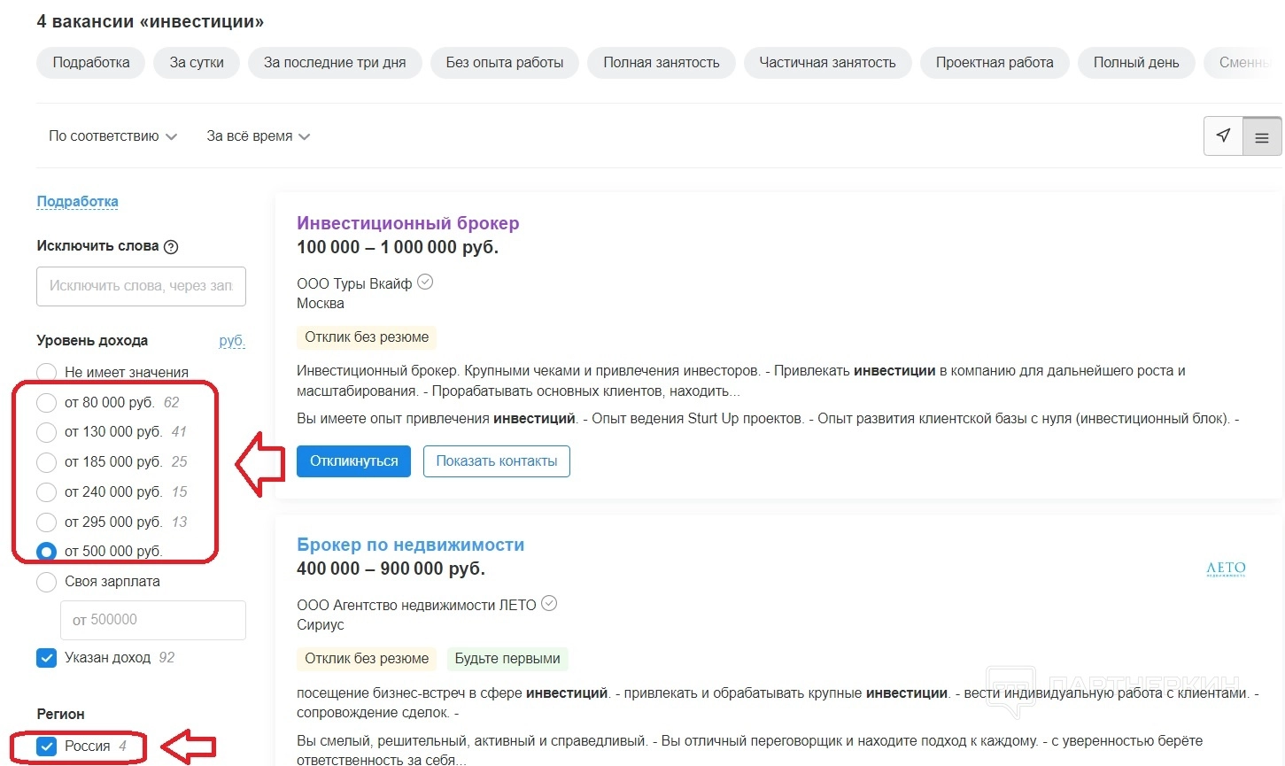Viewport: 1285px width, 766px height.
Task: Switch to map view with the arrow icon
Action: [1223, 136]
